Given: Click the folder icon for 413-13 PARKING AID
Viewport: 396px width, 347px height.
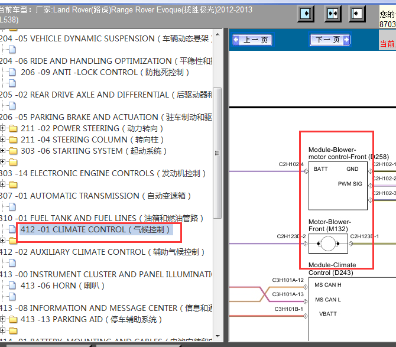Looking at the screenshot, I should (13, 319).
